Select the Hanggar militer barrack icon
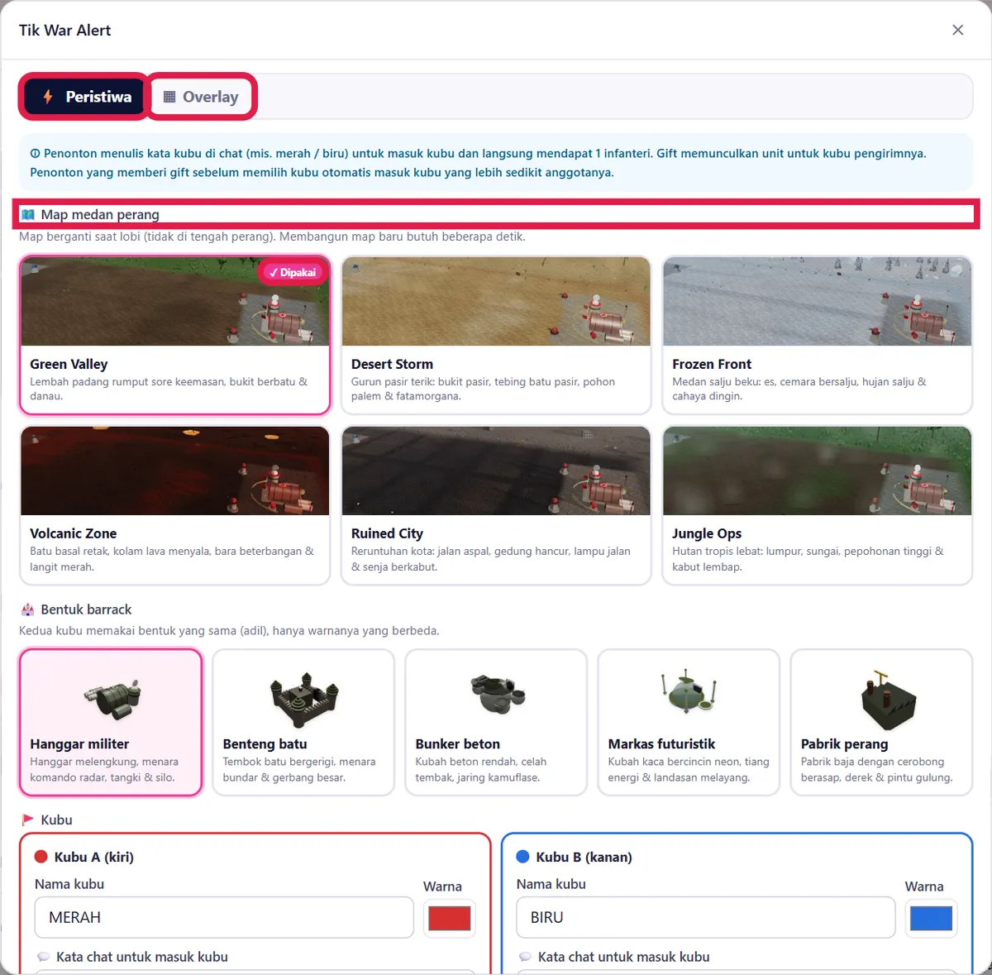 coord(111,700)
